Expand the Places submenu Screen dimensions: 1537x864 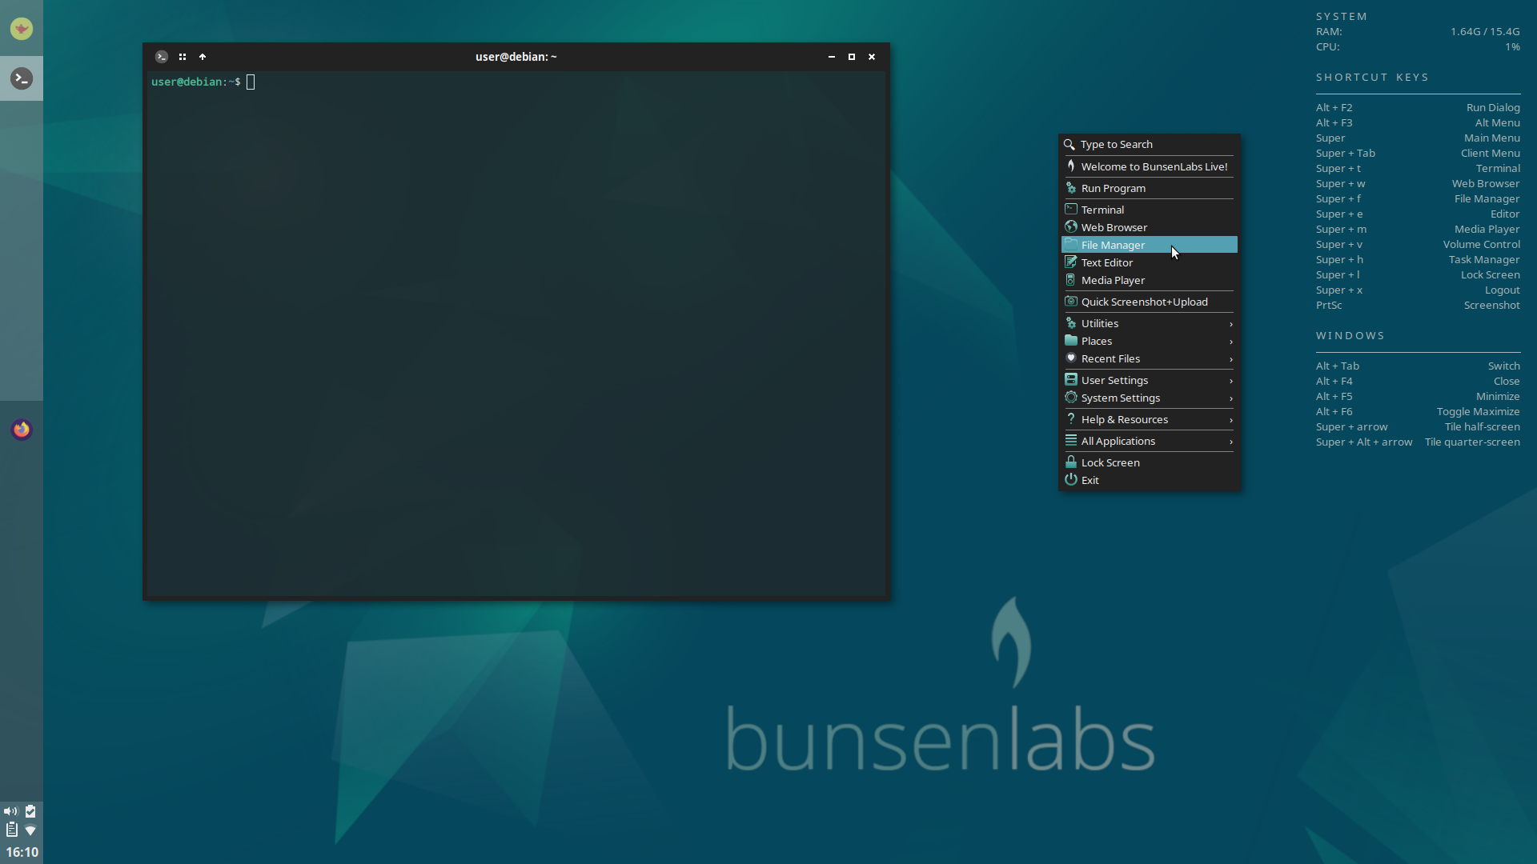(x=1150, y=341)
